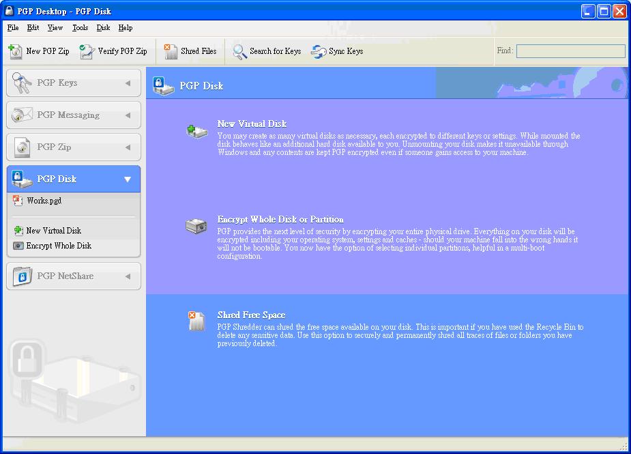Expand the PGP Keys panel arrow
The height and width of the screenshot is (454, 631).
click(128, 83)
